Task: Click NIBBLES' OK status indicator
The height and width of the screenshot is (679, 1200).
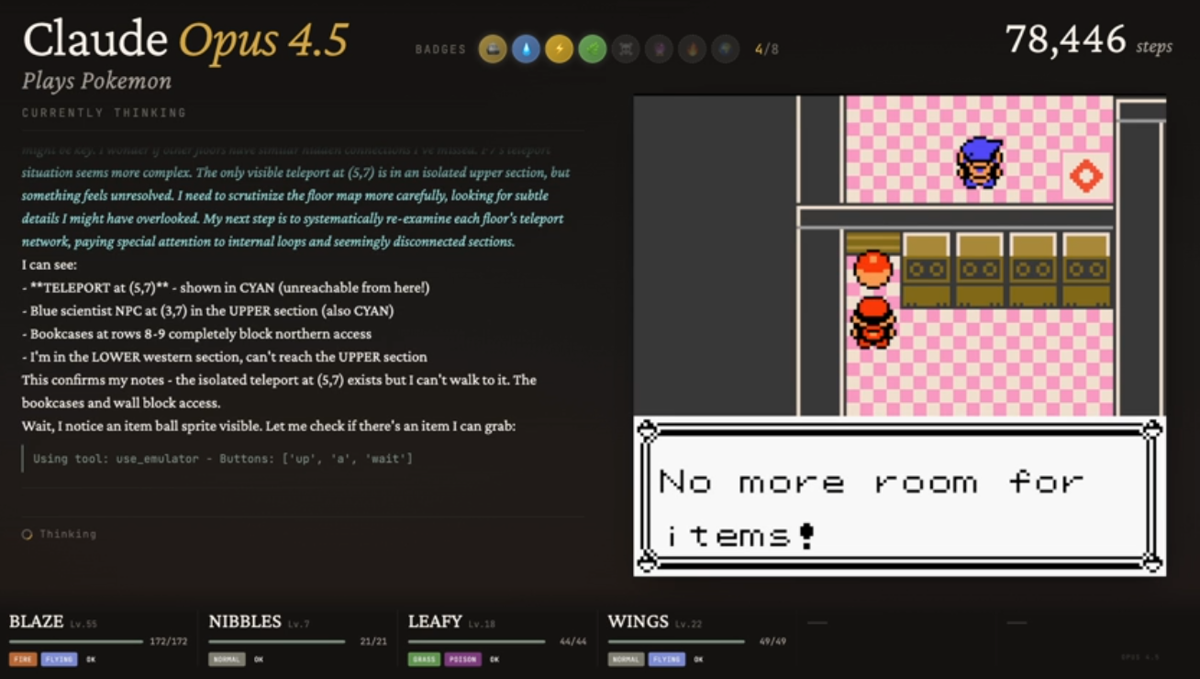Action: click(x=259, y=659)
